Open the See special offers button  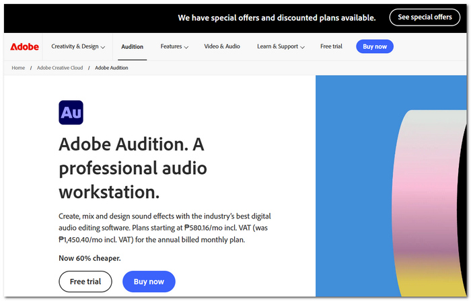[425, 17]
